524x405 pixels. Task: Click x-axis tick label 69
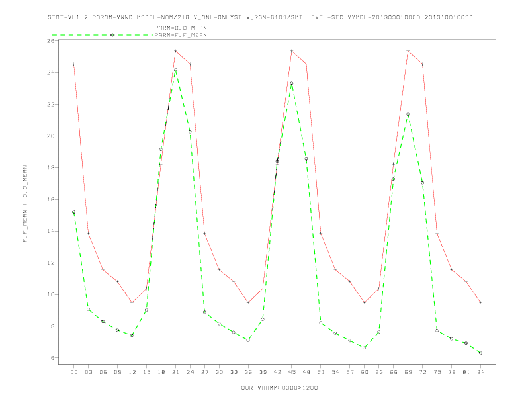coord(408,372)
